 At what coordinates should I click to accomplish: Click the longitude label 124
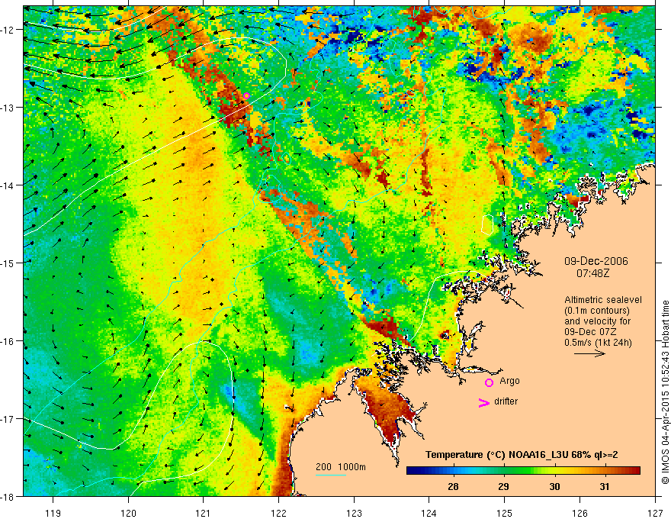[429, 513]
